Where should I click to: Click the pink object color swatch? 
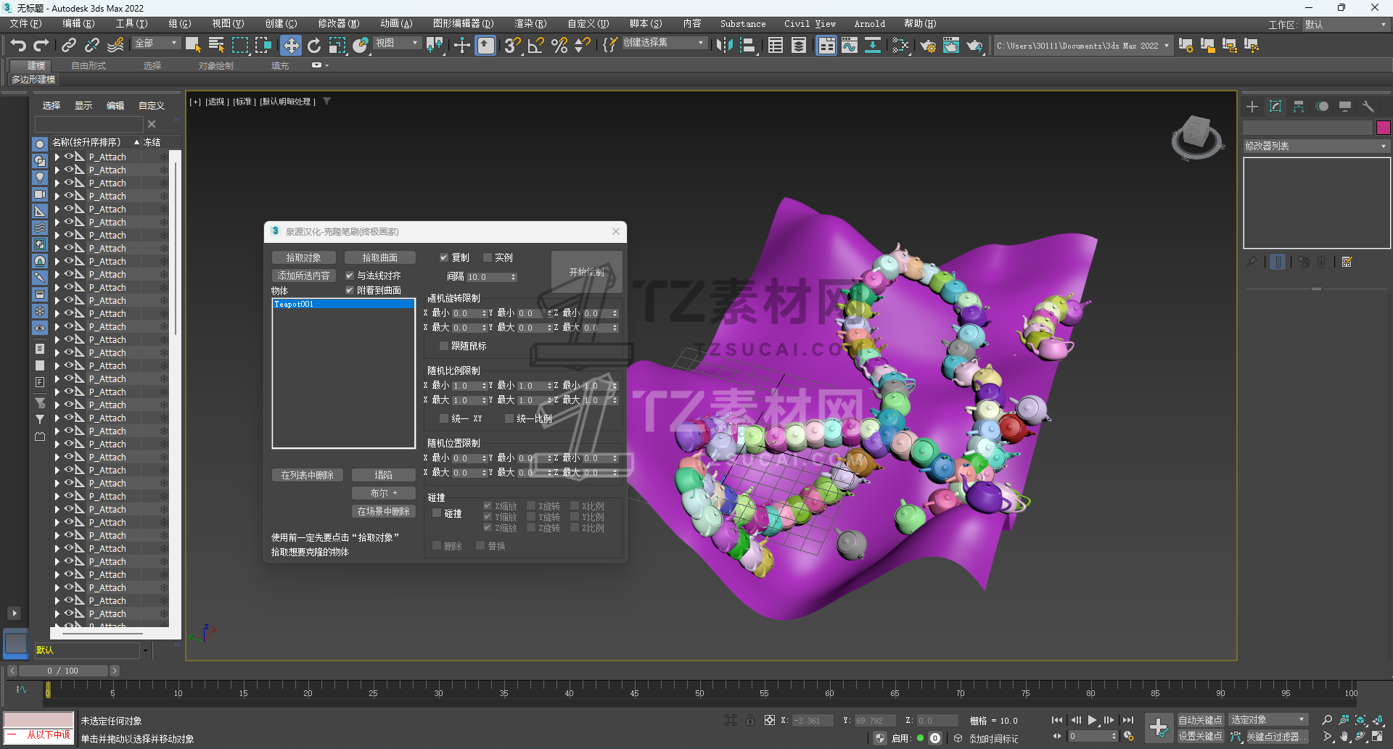[1383, 128]
